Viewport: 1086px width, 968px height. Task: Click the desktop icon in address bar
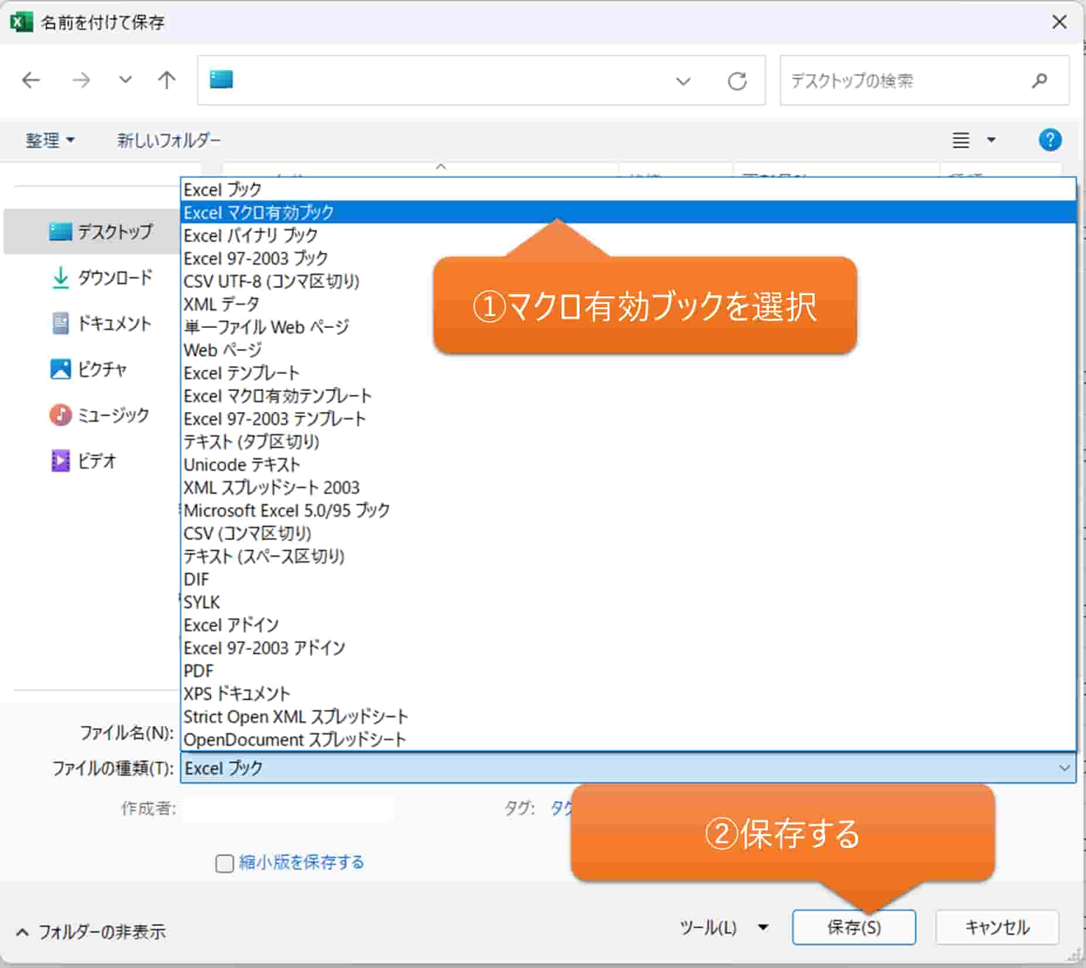click(x=222, y=79)
